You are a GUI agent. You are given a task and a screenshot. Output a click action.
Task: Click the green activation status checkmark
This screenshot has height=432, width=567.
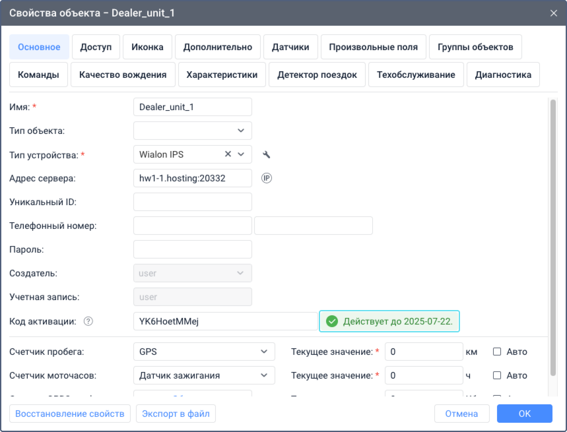click(332, 321)
